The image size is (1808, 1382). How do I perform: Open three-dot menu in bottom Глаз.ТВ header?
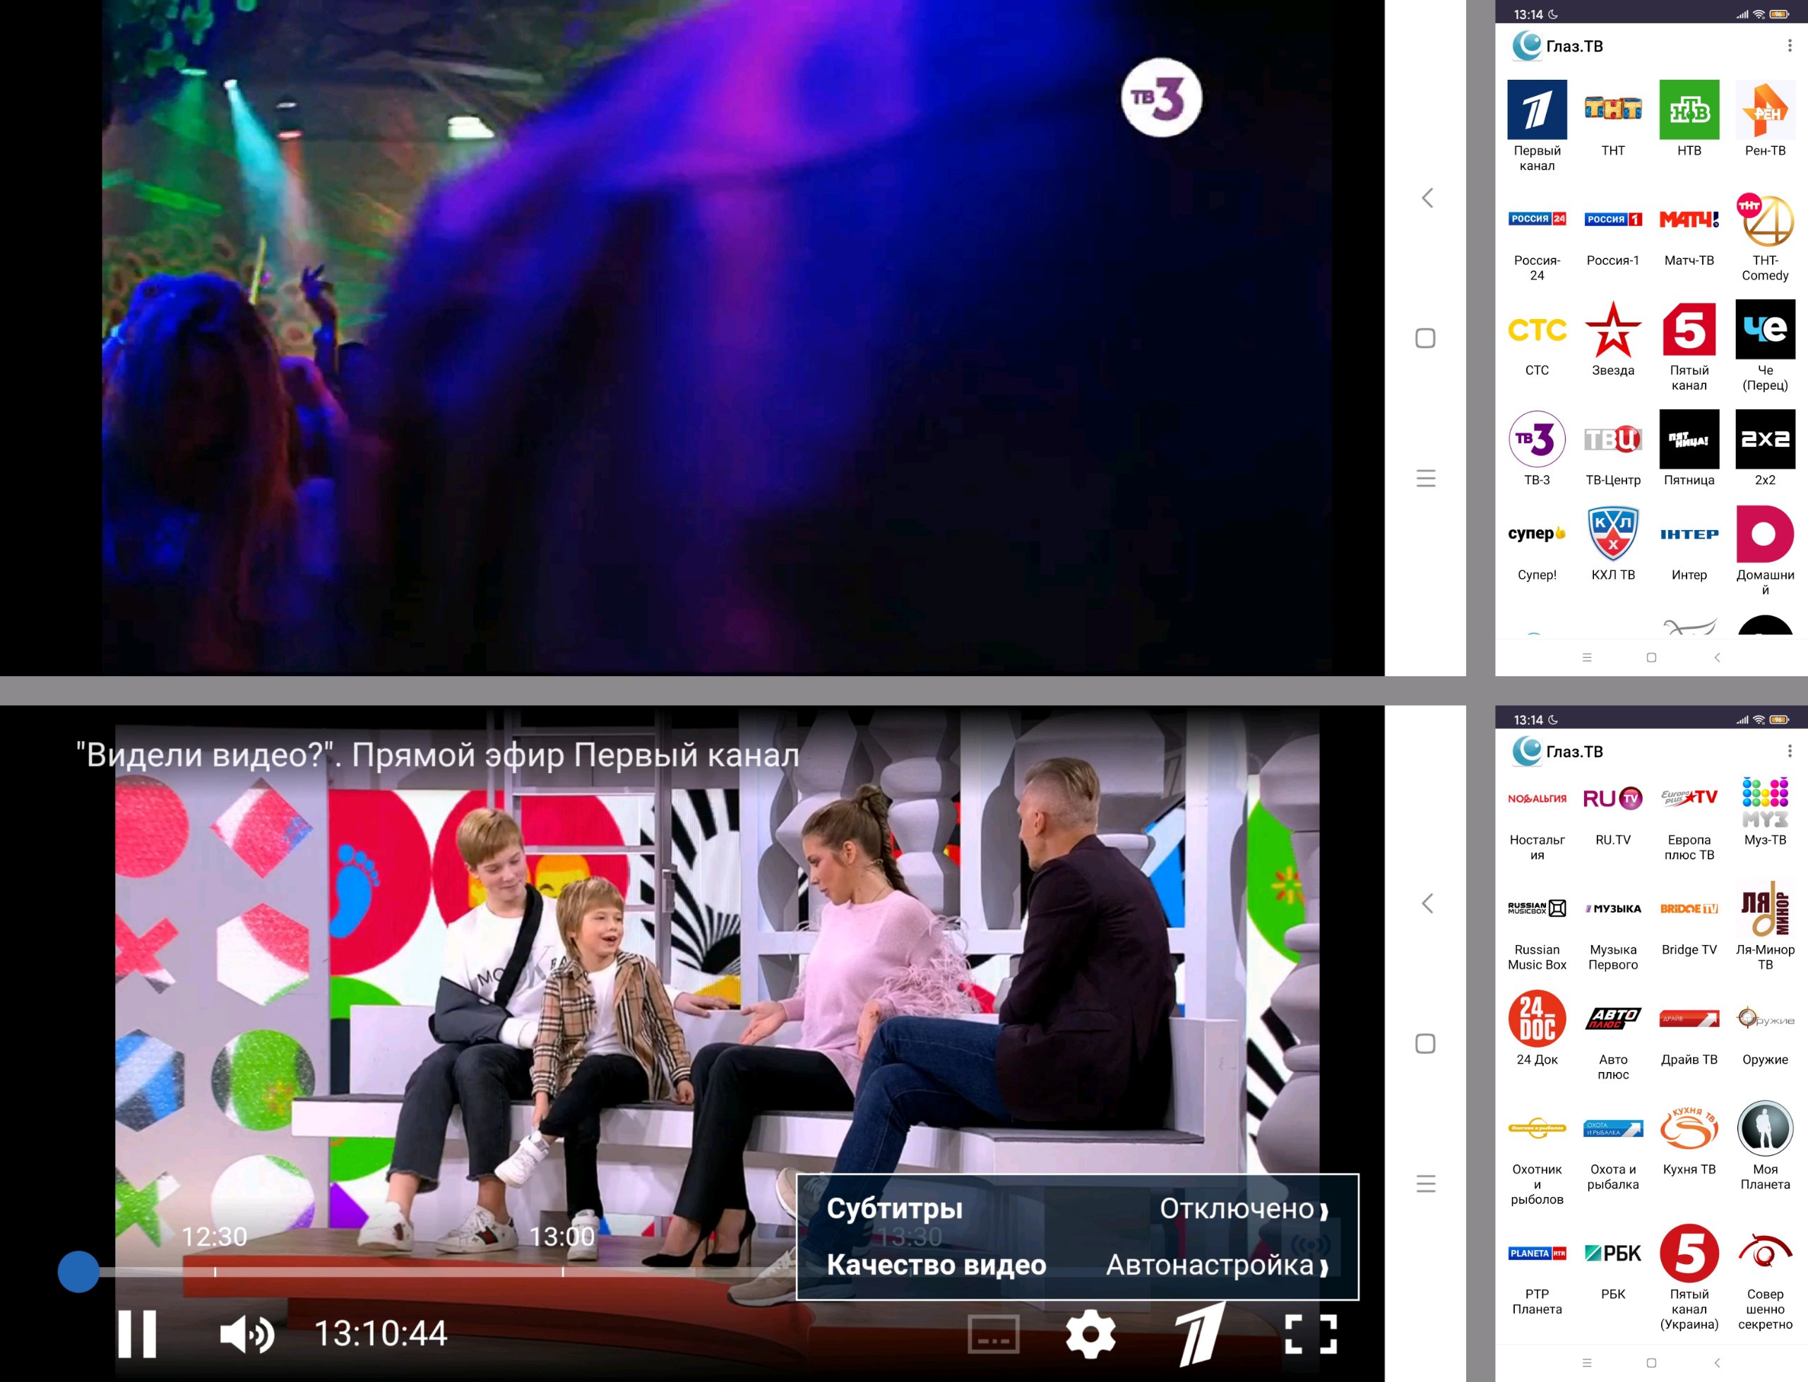point(1789,751)
